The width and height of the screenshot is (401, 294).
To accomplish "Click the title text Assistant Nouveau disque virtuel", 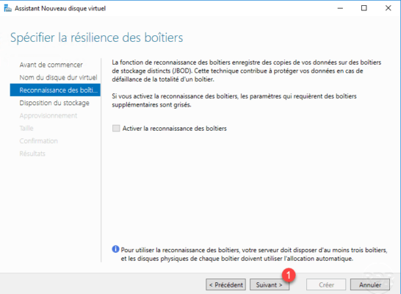I will pyautogui.click(x=60, y=8).
